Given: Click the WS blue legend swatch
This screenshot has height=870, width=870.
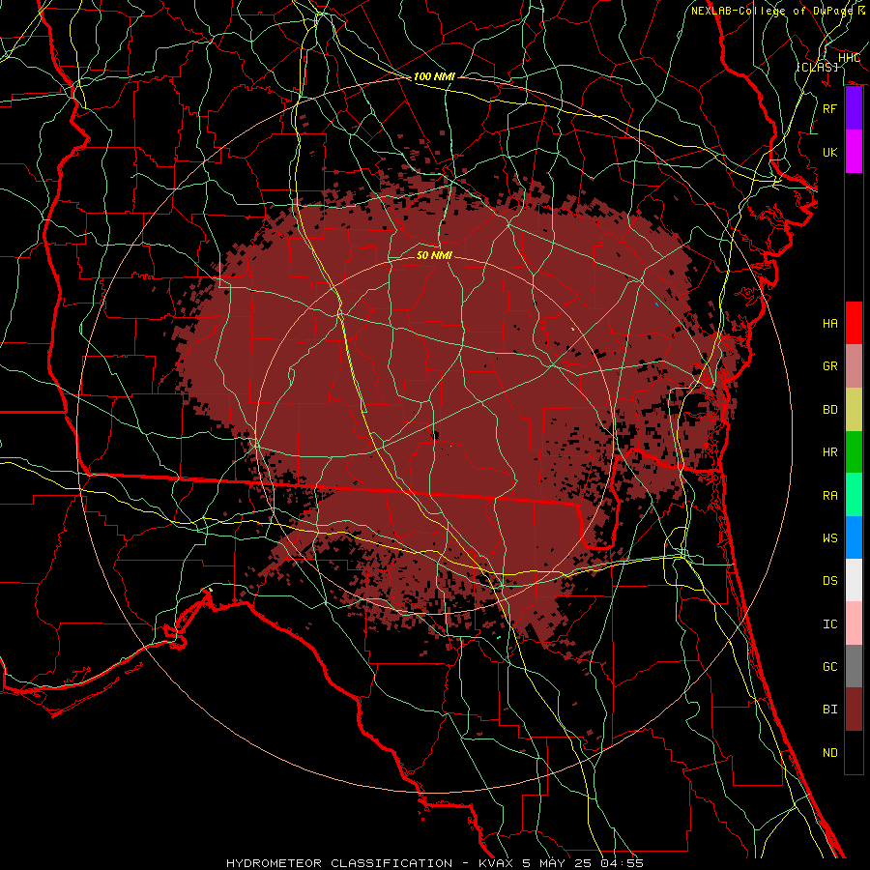Looking at the screenshot, I should point(854,537).
